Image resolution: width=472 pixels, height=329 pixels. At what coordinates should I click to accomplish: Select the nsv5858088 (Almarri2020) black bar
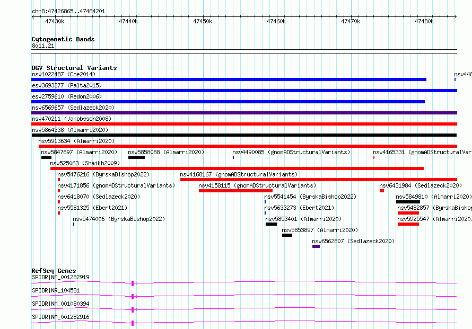point(136,157)
